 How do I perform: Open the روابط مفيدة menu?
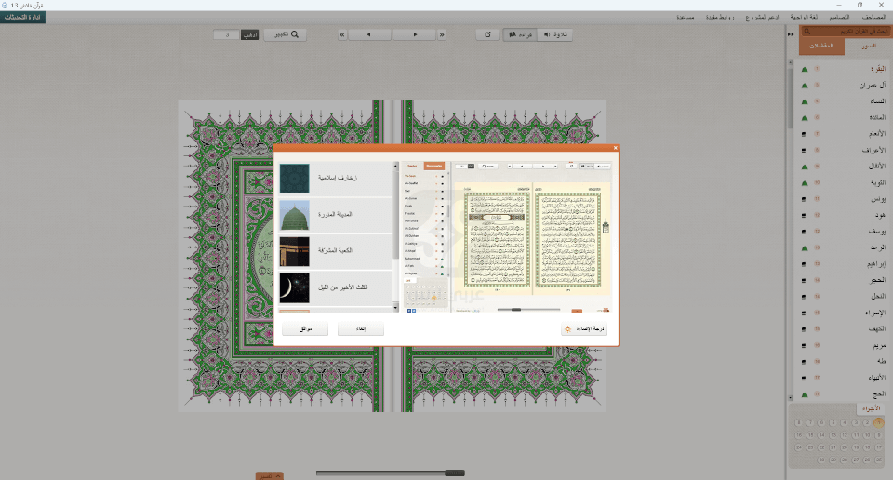tap(720, 17)
